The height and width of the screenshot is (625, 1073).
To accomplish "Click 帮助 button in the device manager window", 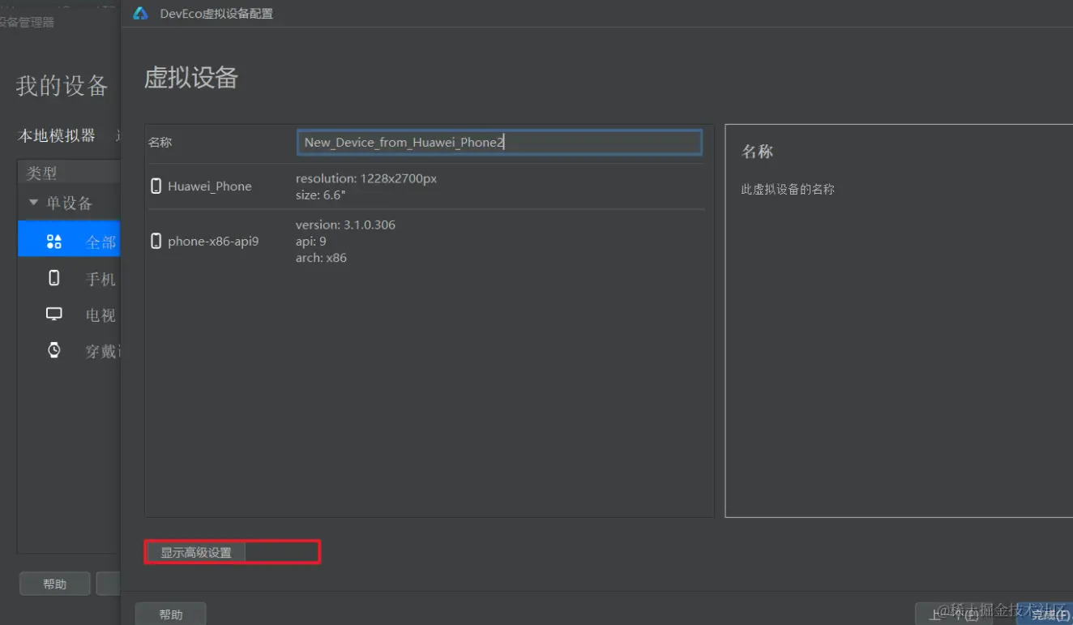I will pyautogui.click(x=55, y=584).
